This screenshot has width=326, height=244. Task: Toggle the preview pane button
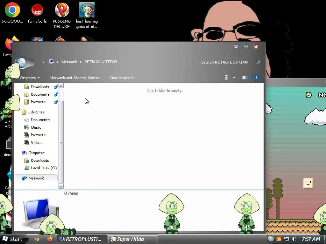pos(245,78)
